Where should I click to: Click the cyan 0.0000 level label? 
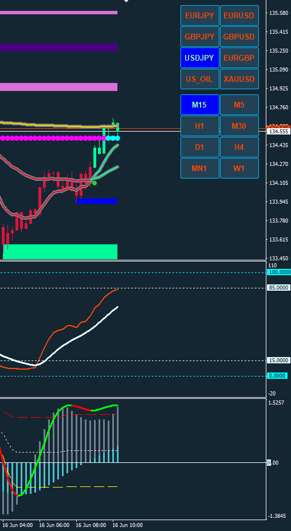(277, 375)
